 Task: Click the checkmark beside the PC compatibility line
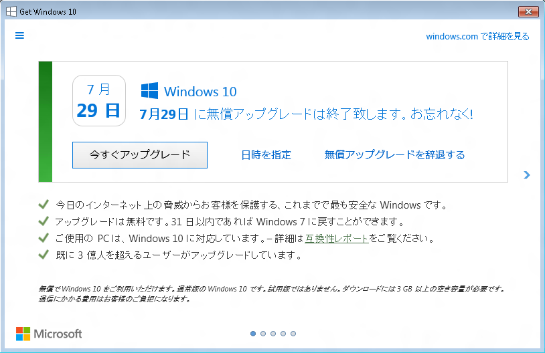(x=44, y=238)
